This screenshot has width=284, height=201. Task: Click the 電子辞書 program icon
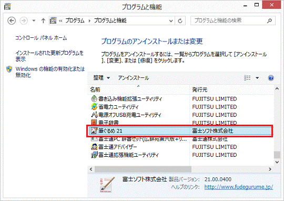tap(94, 123)
